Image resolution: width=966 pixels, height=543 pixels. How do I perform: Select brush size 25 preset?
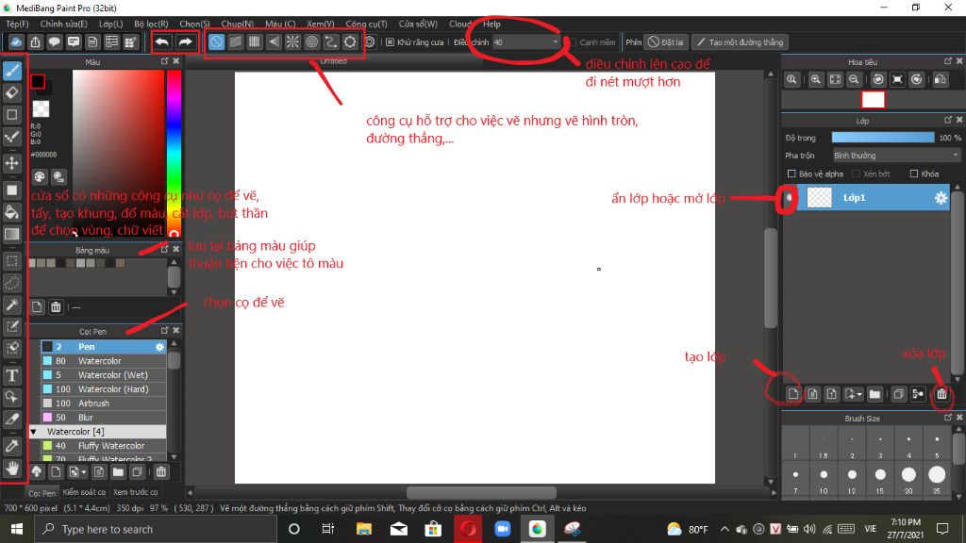click(x=937, y=479)
